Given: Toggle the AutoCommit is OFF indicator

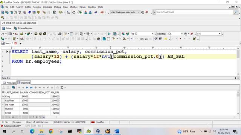Looking at the screenshot, I should (11, 126).
